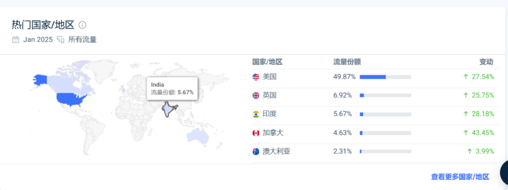The height and width of the screenshot is (190, 508).
Task: Select India highlighted on the world map
Action: pos(167,109)
